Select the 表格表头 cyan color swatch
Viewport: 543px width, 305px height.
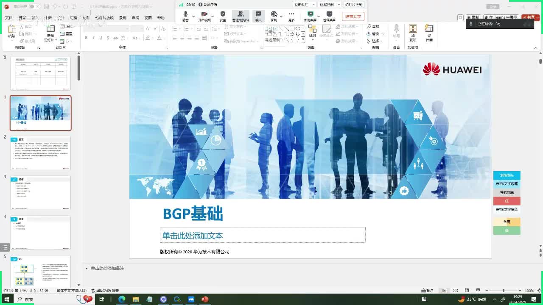pyautogui.click(x=507, y=175)
